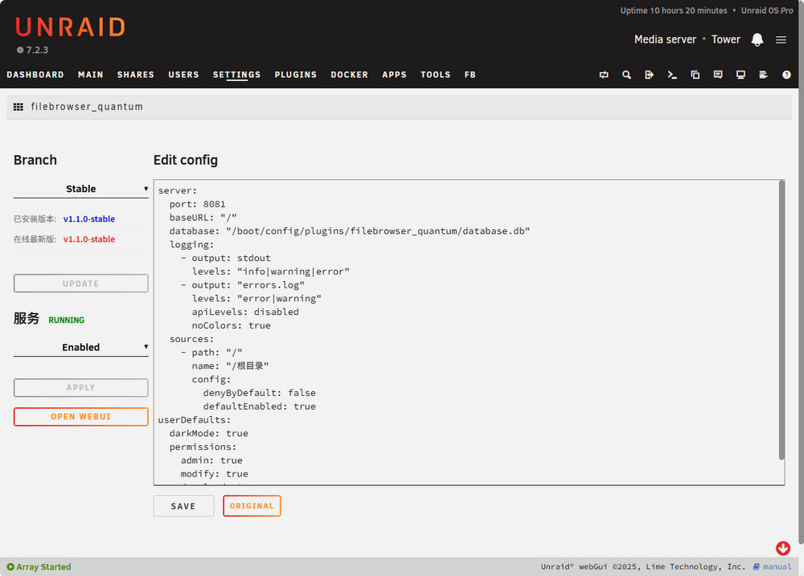Click the Tower server name

pyautogui.click(x=725, y=39)
